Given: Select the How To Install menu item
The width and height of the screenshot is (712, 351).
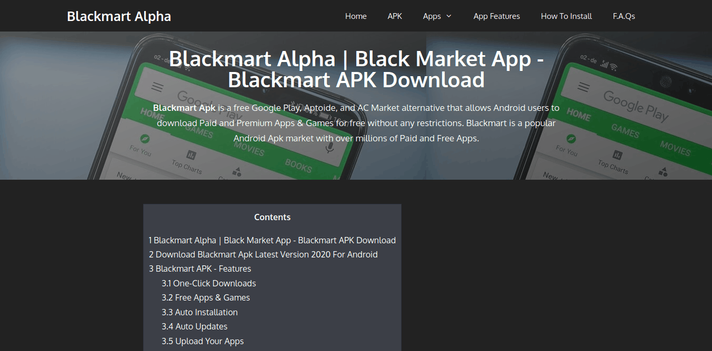Looking at the screenshot, I should (566, 16).
